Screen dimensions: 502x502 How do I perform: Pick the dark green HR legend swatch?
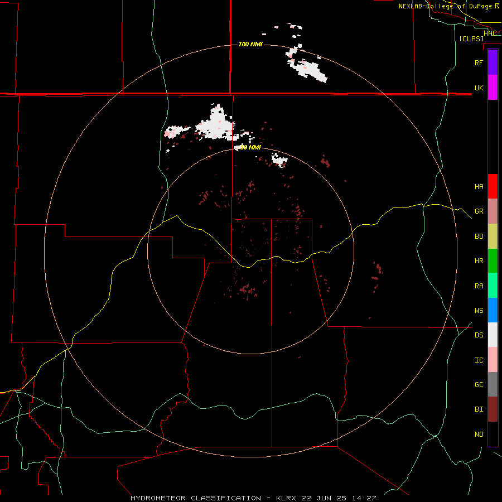493,261
